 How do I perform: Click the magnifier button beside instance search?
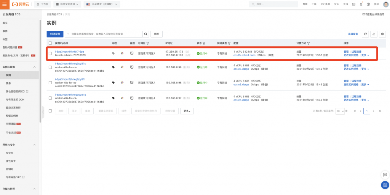[146, 34]
